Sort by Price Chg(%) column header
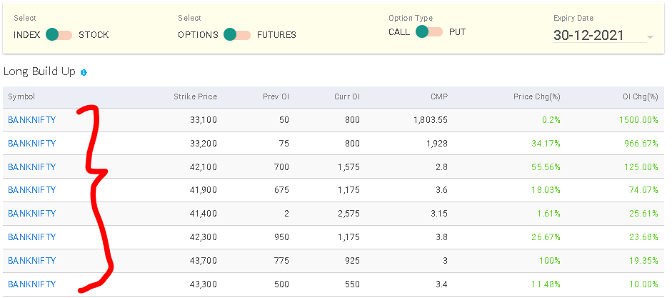Viewport: 672px width, 298px height. [536, 97]
